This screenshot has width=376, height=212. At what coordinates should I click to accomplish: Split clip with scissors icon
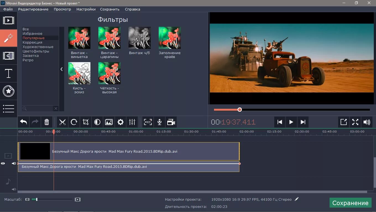click(62, 122)
